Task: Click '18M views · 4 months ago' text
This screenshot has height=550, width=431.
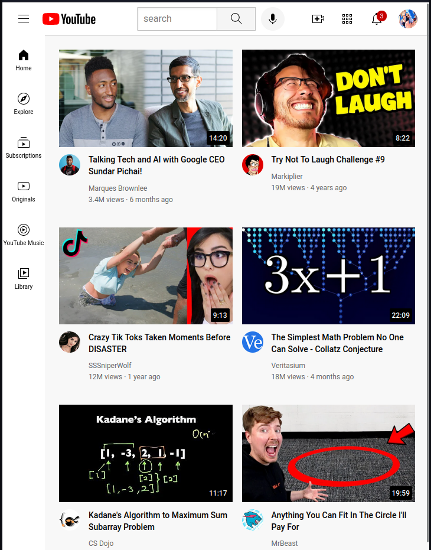Action: (x=312, y=377)
